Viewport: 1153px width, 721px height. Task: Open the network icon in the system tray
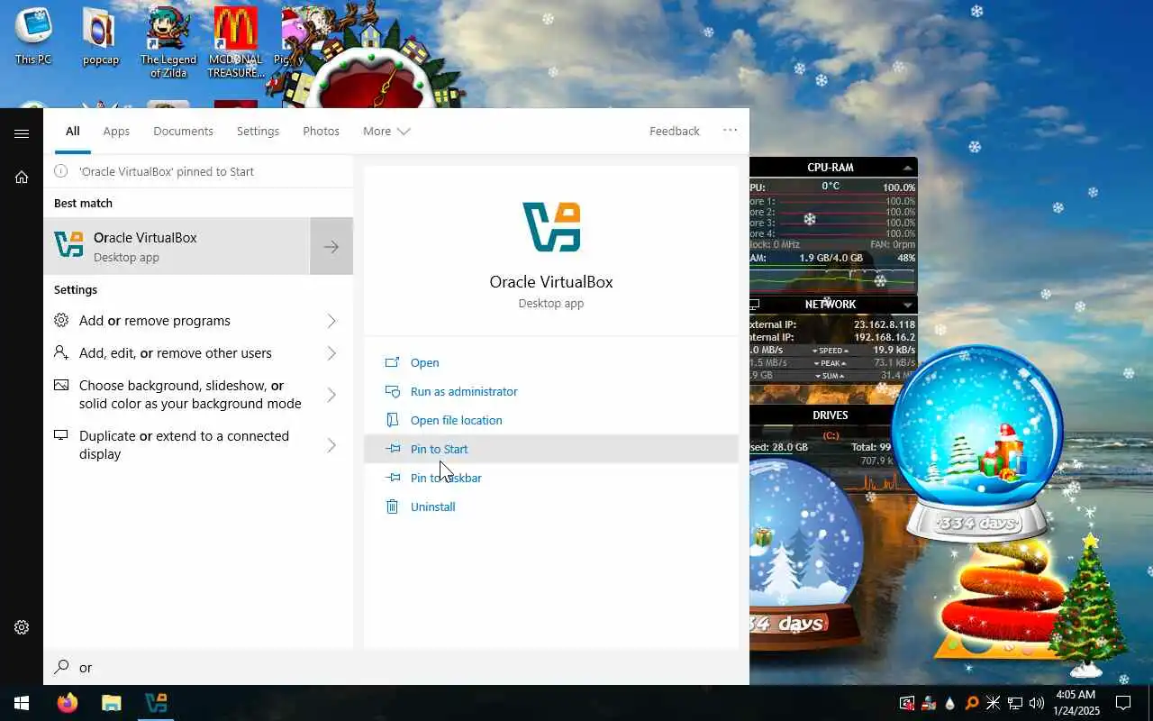pos(1015,703)
